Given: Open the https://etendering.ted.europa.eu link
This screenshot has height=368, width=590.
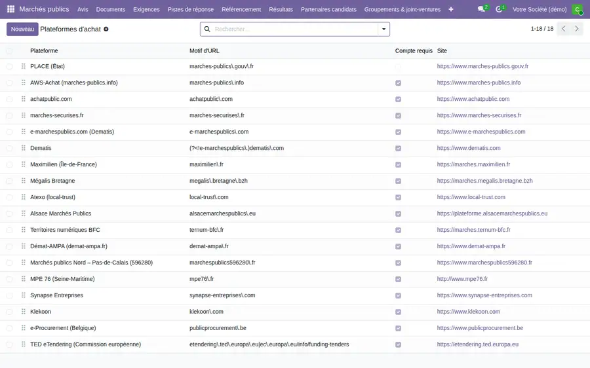Looking at the screenshot, I should pyautogui.click(x=477, y=344).
